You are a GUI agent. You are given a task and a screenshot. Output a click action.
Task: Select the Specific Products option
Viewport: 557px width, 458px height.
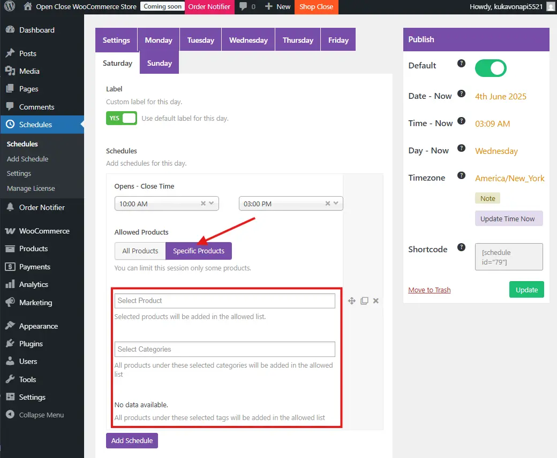(x=199, y=251)
